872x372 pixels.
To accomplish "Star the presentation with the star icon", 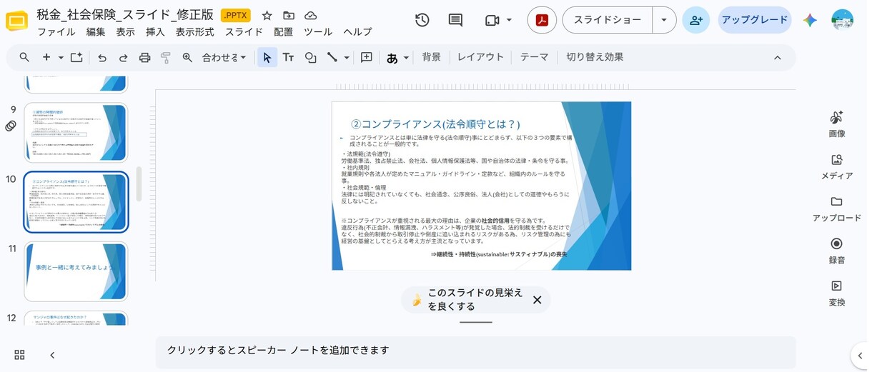I will pyautogui.click(x=267, y=16).
